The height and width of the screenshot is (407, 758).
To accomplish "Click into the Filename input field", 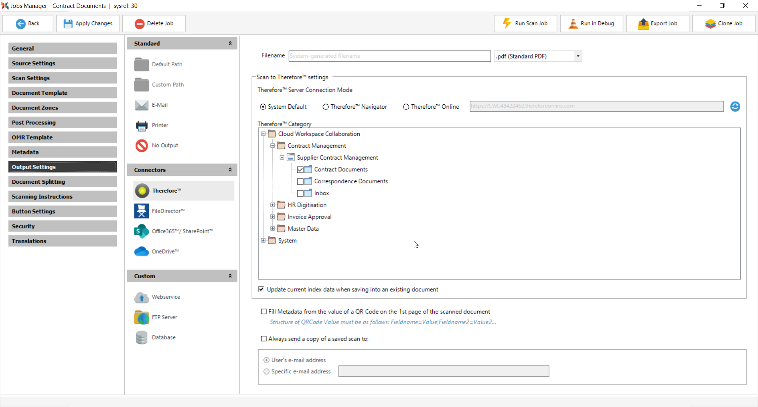I will click(389, 56).
